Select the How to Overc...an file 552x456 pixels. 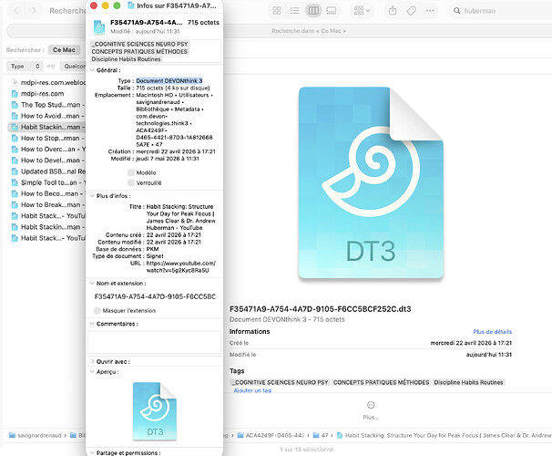tap(48, 149)
